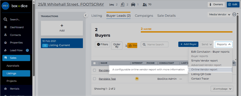Image resolution: width=241 pixels, height=96 pixels.
Task: Click the orange Reset button
Action: 132,45
